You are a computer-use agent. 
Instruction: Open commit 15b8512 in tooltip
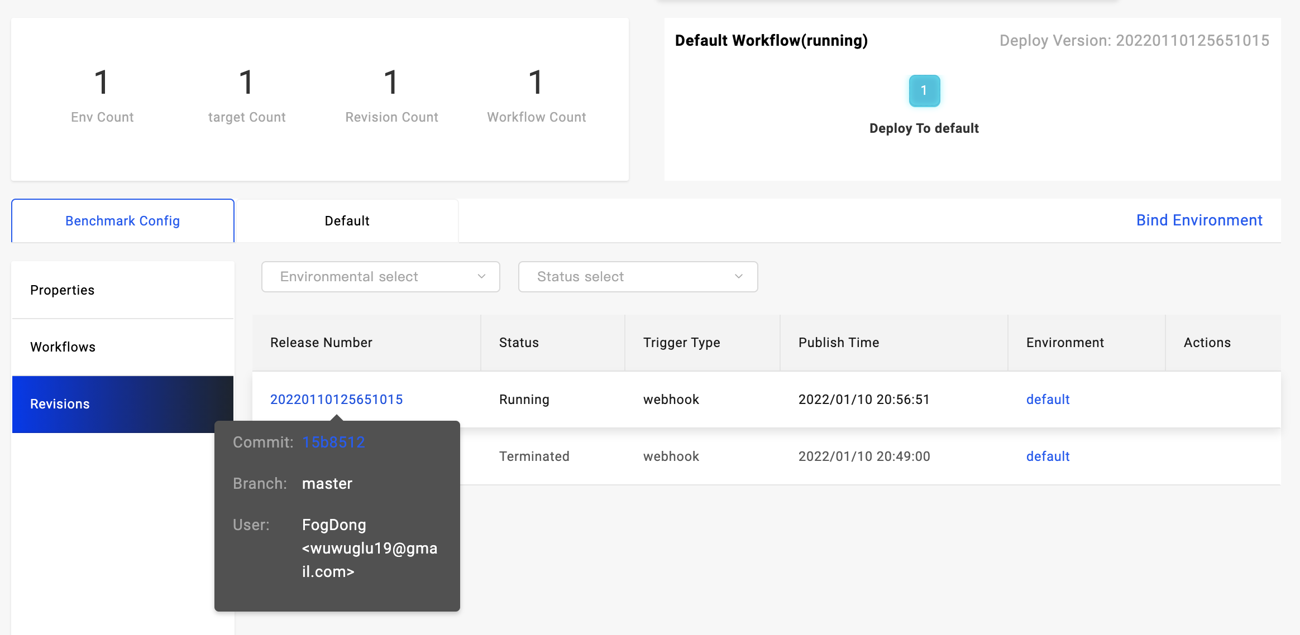point(333,442)
